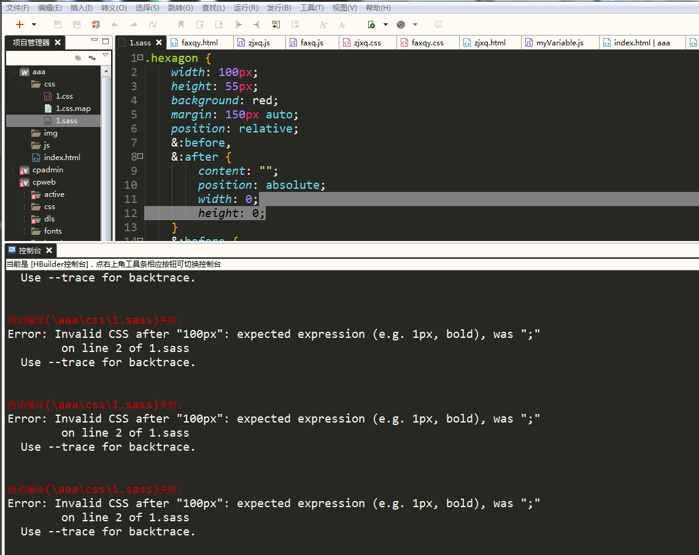Image resolution: width=699 pixels, height=555 pixels.
Task: Switch to the myVariable.js tab
Action: click(560, 42)
